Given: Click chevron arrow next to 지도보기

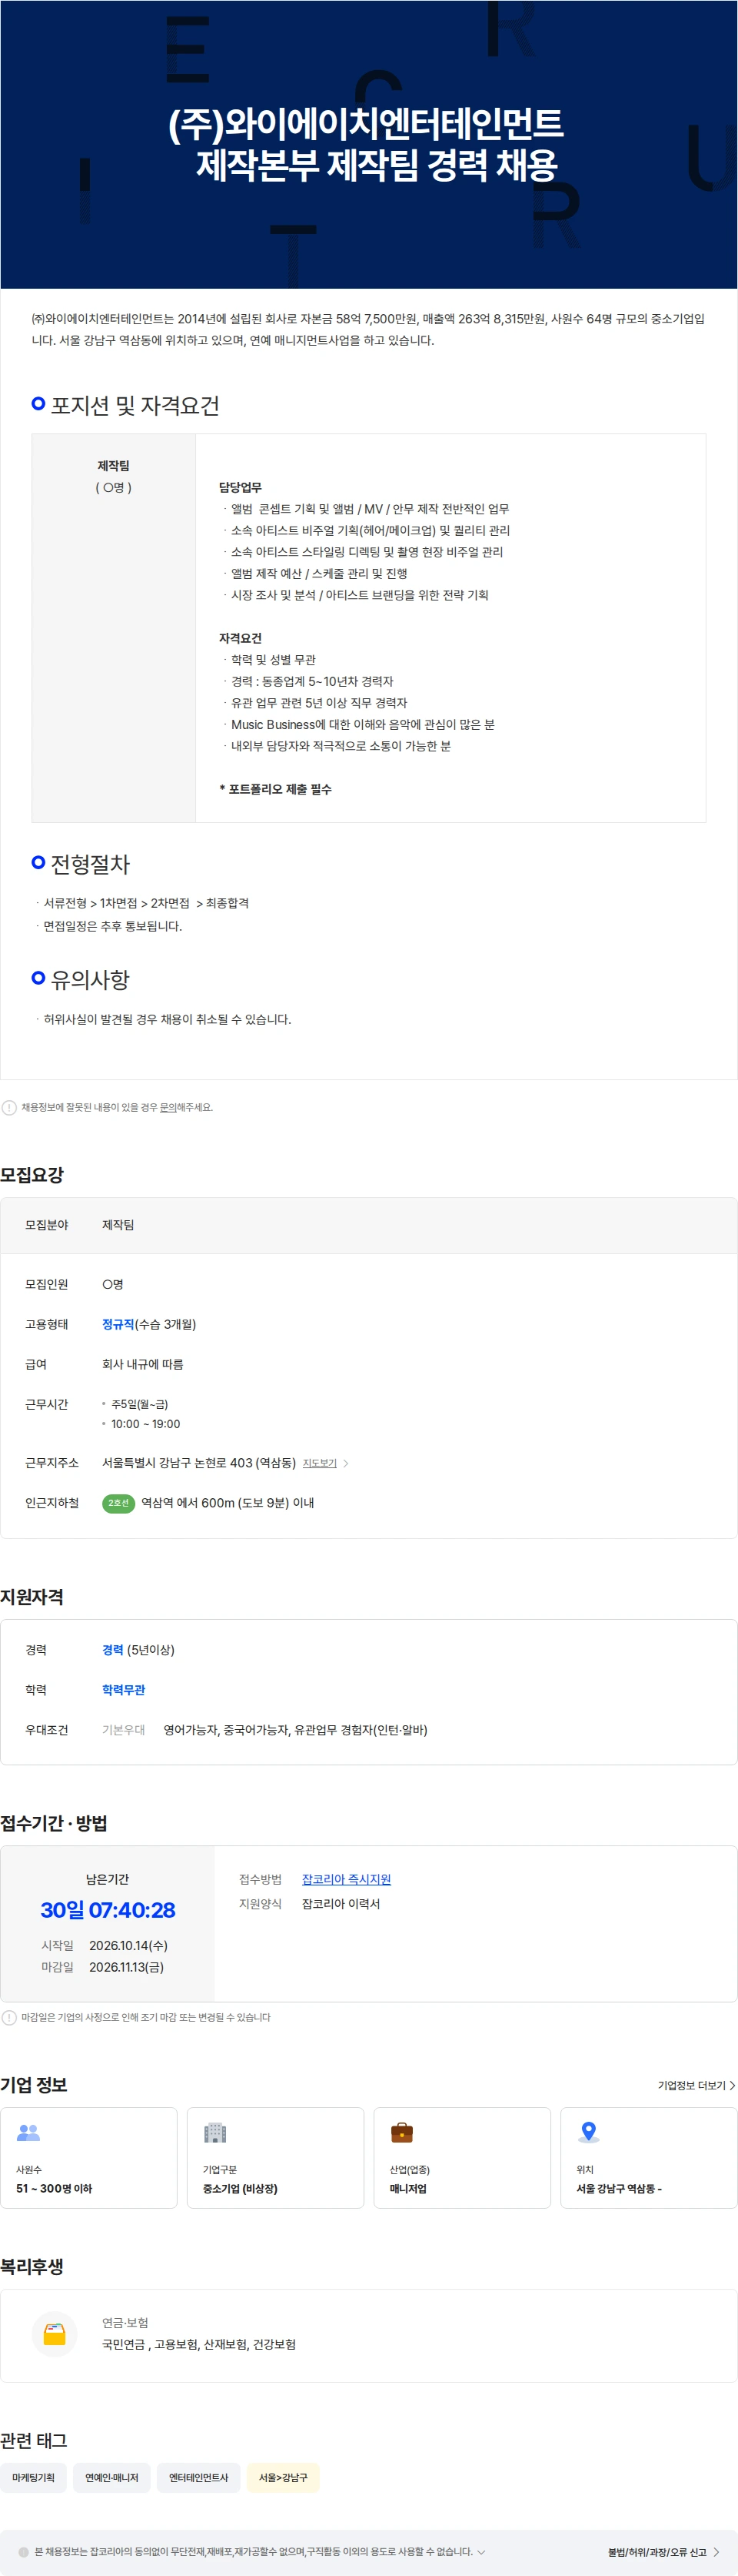Looking at the screenshot, I should pos(345,1463).
